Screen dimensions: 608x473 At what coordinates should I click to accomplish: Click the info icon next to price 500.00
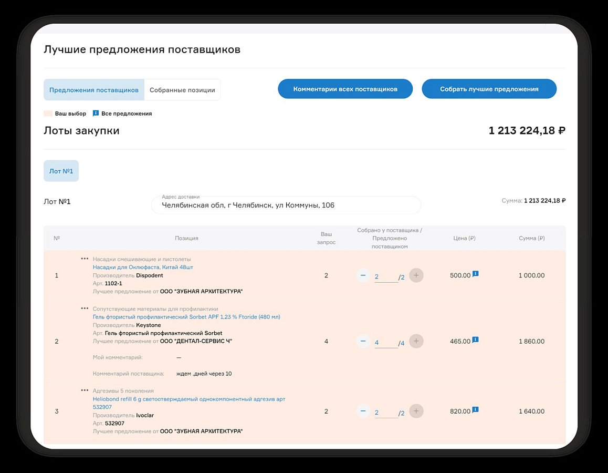click(475, 274)
